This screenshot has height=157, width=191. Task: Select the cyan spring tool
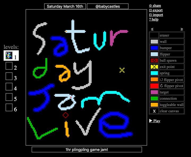154,73
